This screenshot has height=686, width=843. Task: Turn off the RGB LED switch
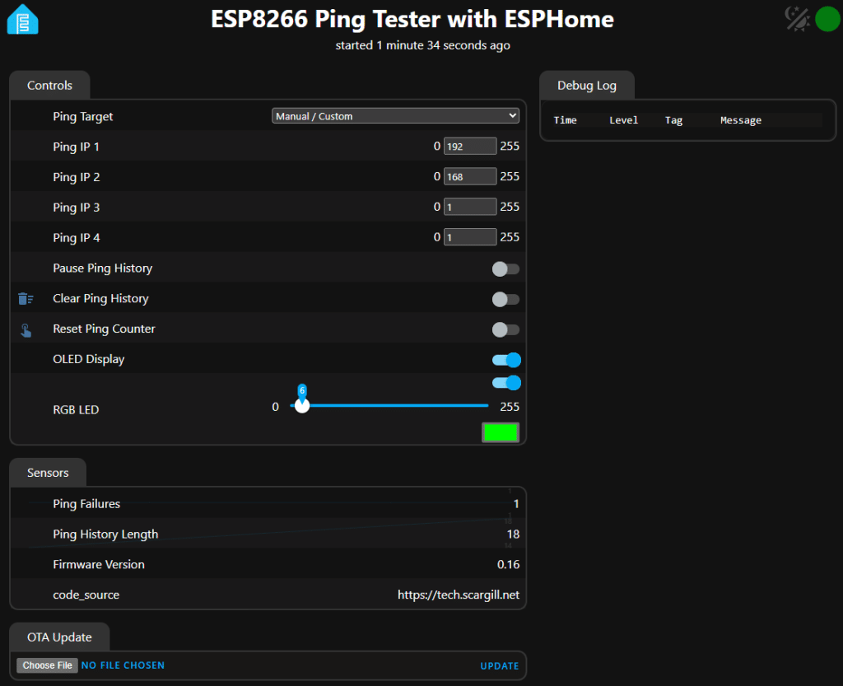(506, 383)
